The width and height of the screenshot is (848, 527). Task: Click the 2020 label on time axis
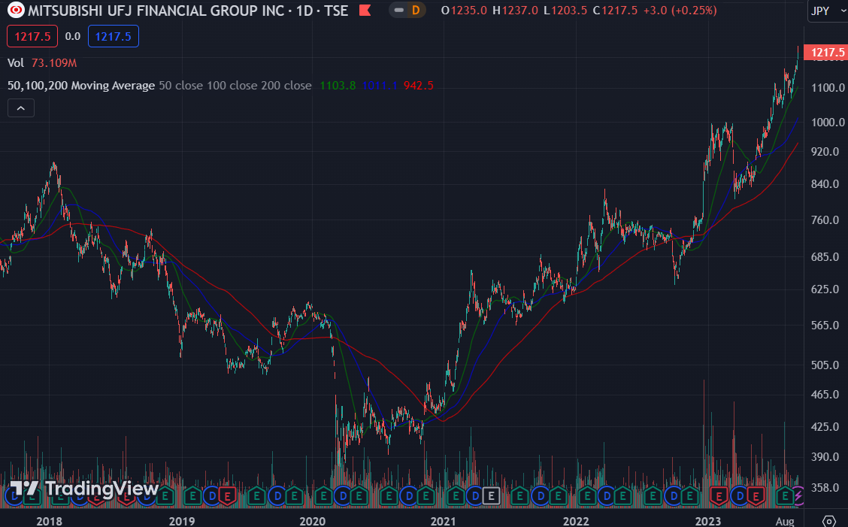(x=313, y=521)
